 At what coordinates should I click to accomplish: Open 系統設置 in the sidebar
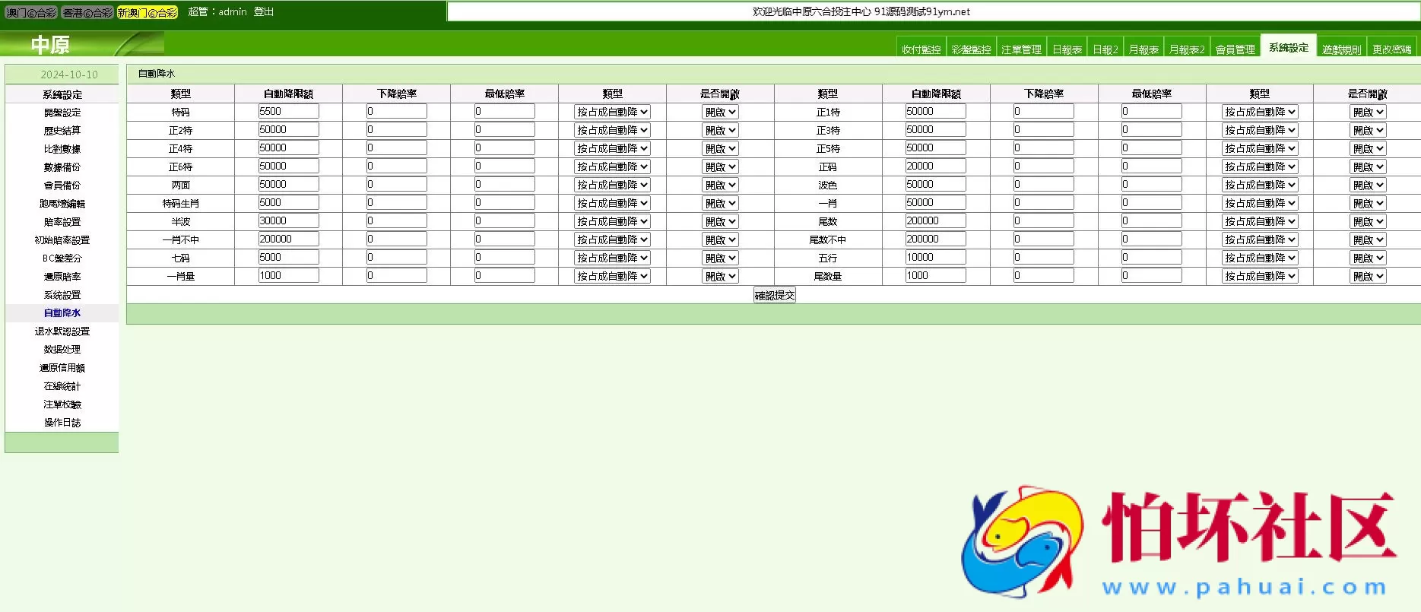click(x=62, y=295)
